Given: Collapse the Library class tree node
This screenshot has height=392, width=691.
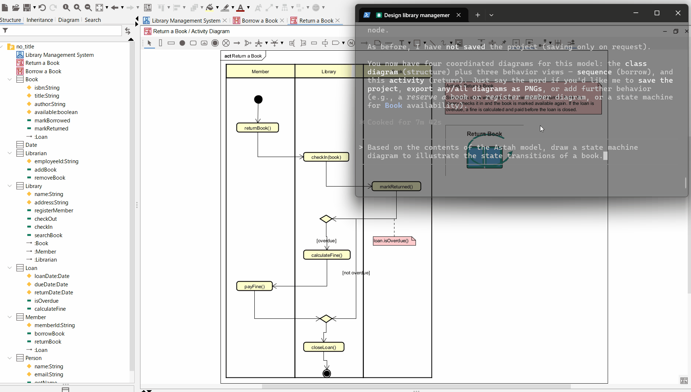Looking at the screenshot, I should pyautogui.click(x=10, y=186).
